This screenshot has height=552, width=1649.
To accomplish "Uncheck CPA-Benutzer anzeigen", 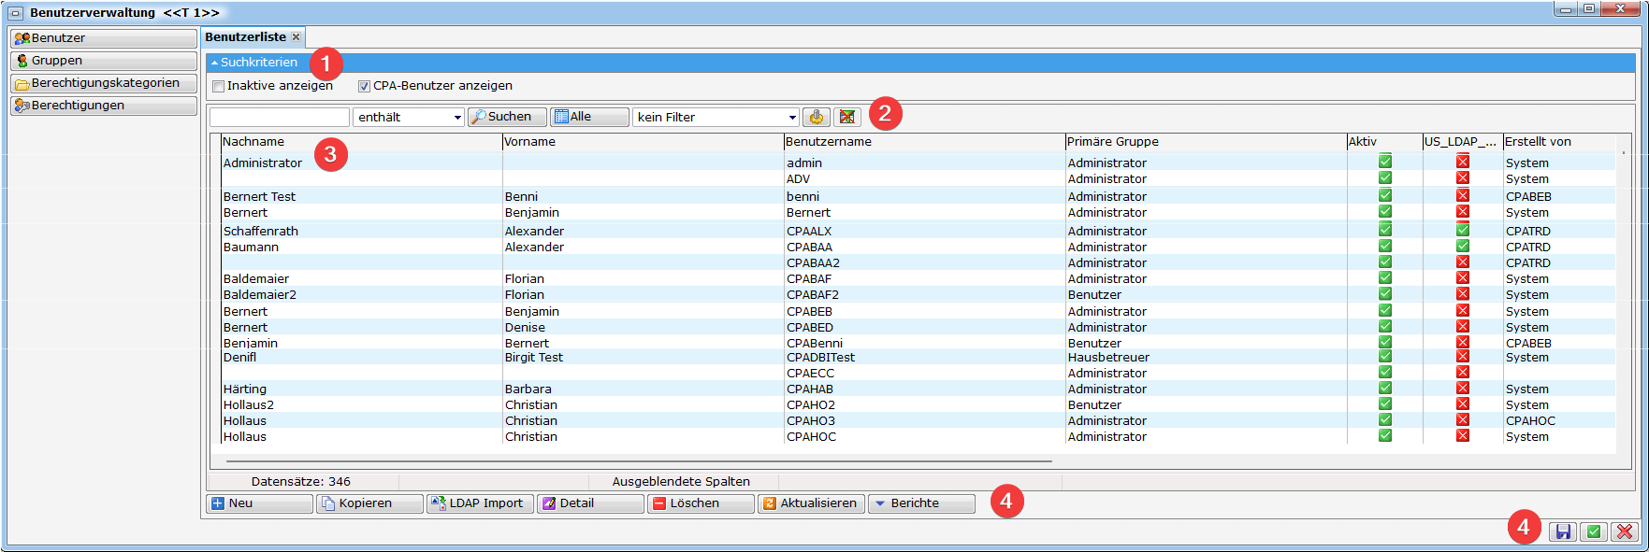I will pyautogui.click(x=364, y=86).
